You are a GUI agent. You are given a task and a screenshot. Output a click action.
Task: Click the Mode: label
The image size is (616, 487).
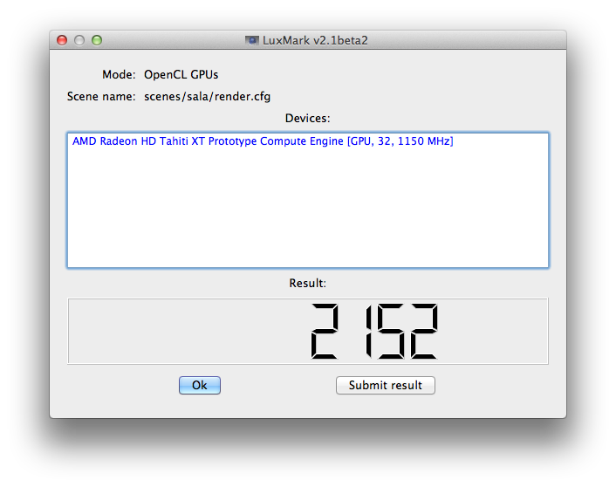119,75
